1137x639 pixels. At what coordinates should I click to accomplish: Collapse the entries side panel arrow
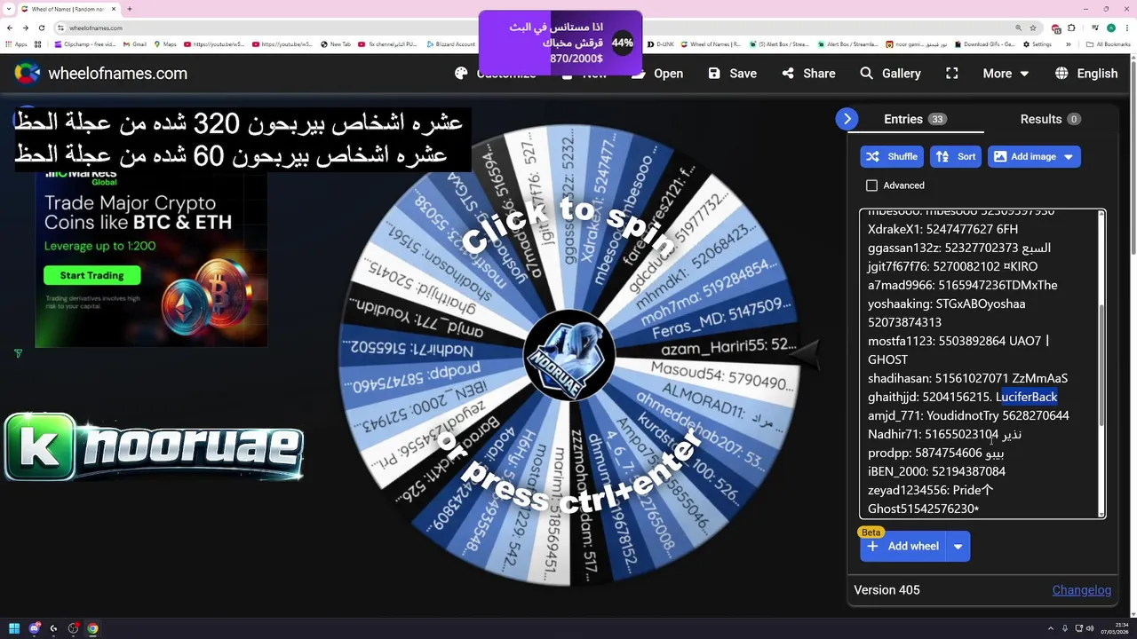[x=847, y=119]
